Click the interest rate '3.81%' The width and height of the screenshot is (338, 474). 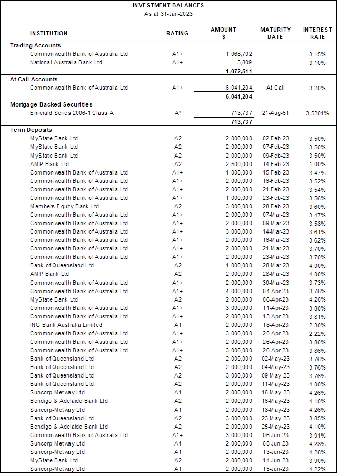coord(317,317)
